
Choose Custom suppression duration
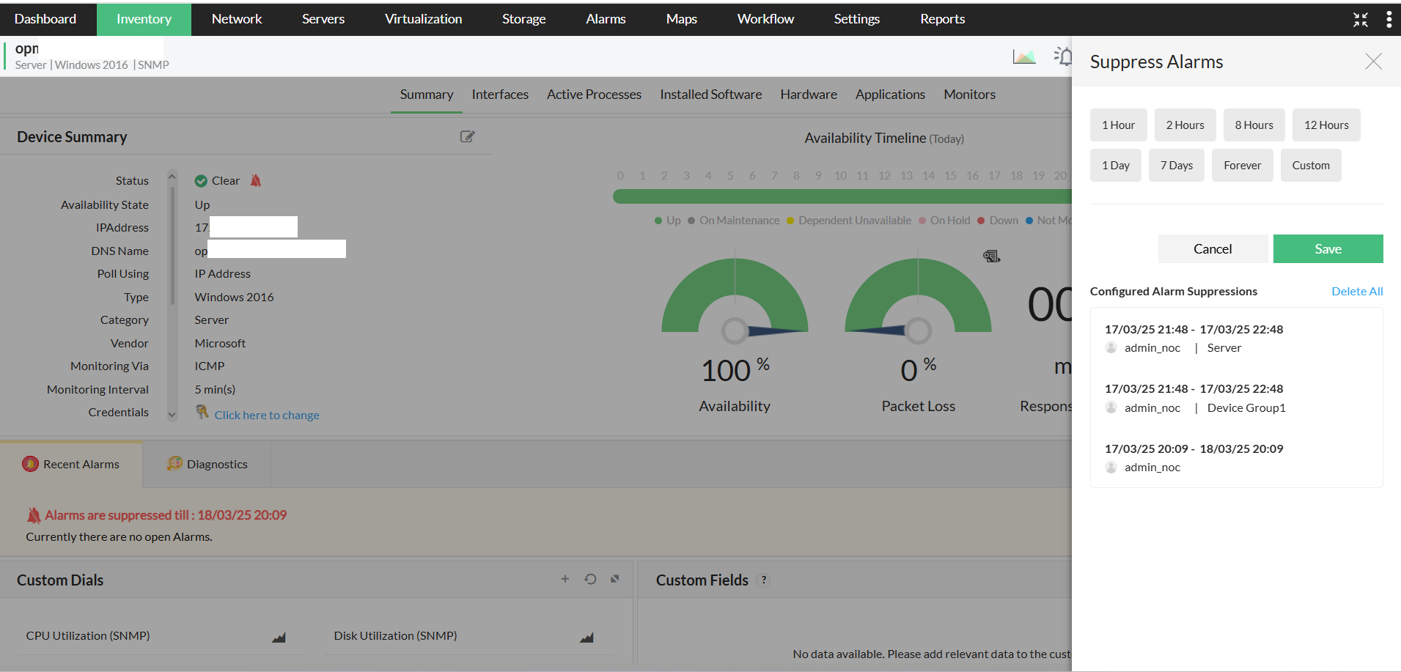(1311, 165)
